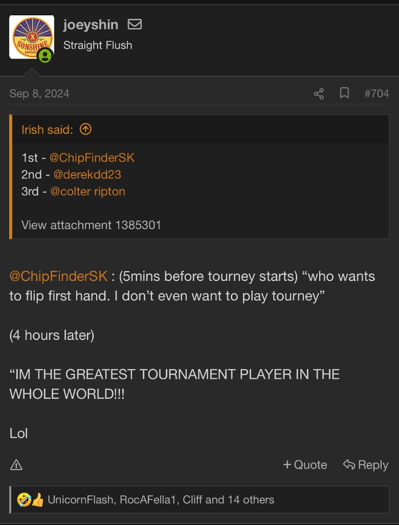This screenshot has width=399, height=525.
Task: Bookmark this post with the bookmark icon
Action: [x=344, y=93]
